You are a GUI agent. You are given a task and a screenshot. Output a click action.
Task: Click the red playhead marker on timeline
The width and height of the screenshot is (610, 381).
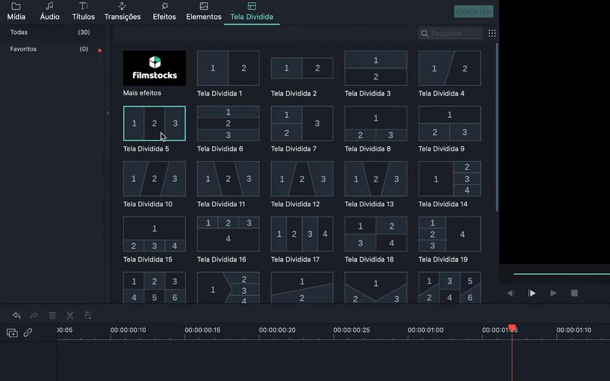512,328
